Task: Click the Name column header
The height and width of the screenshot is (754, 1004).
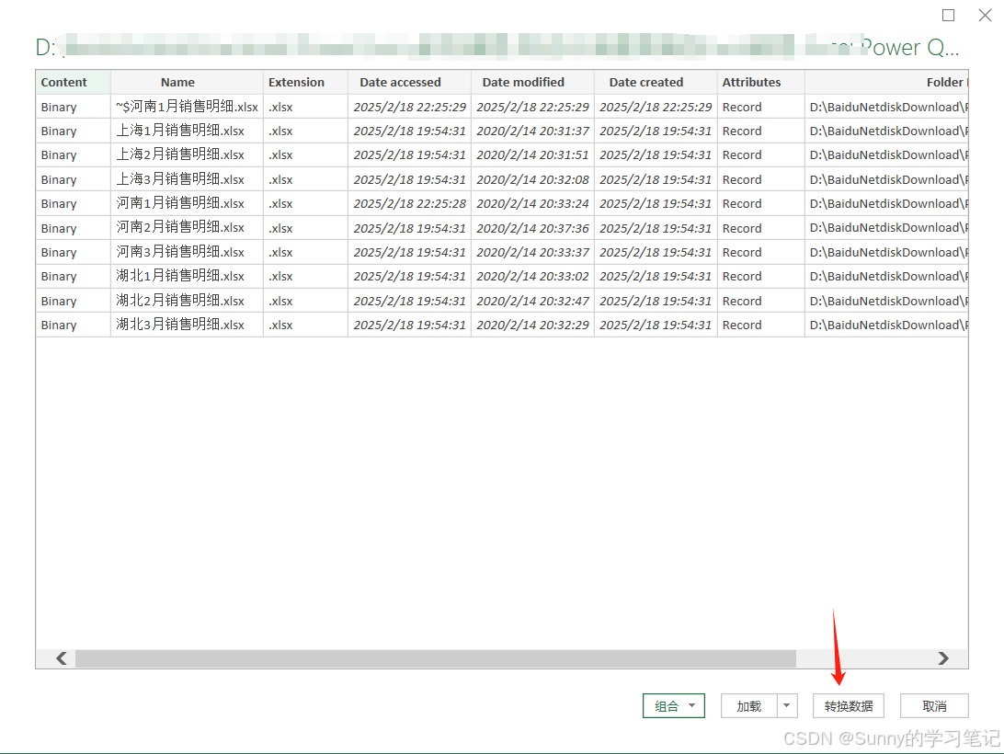Action: [x=177, y=82]
